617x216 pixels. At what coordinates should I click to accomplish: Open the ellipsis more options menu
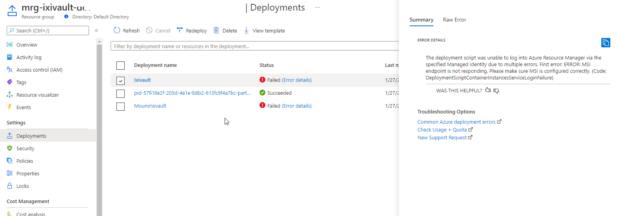[318, 7]
